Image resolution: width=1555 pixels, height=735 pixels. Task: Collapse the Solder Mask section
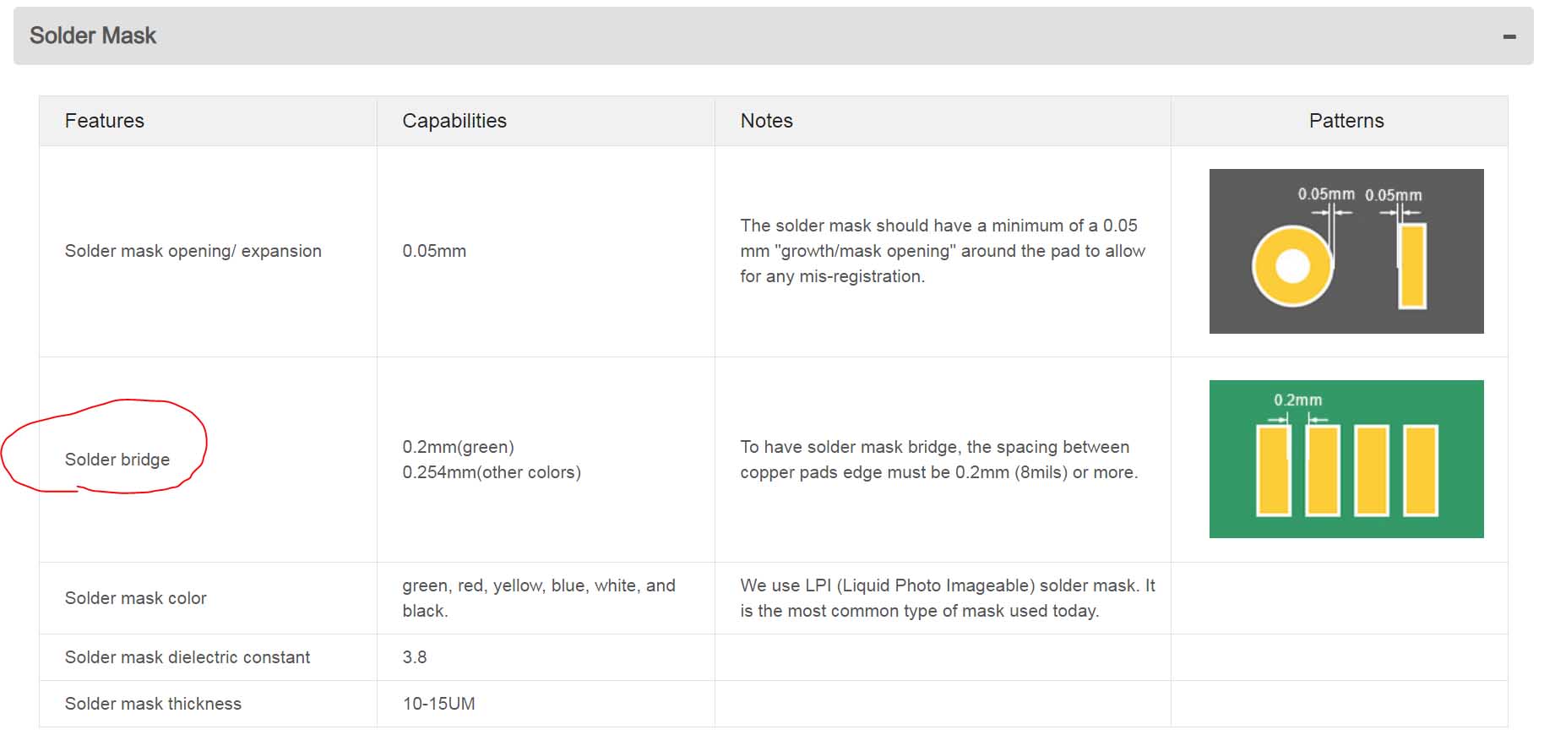coord(1509,36)
